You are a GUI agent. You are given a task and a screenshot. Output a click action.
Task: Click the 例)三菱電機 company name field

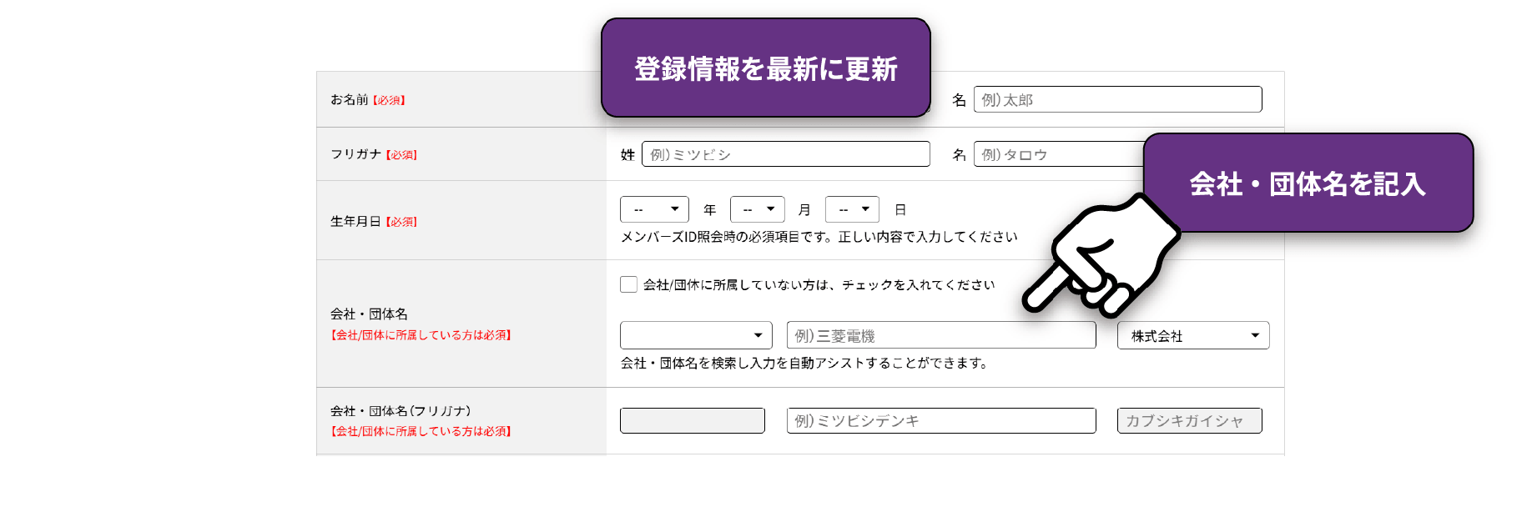(941, 335)
